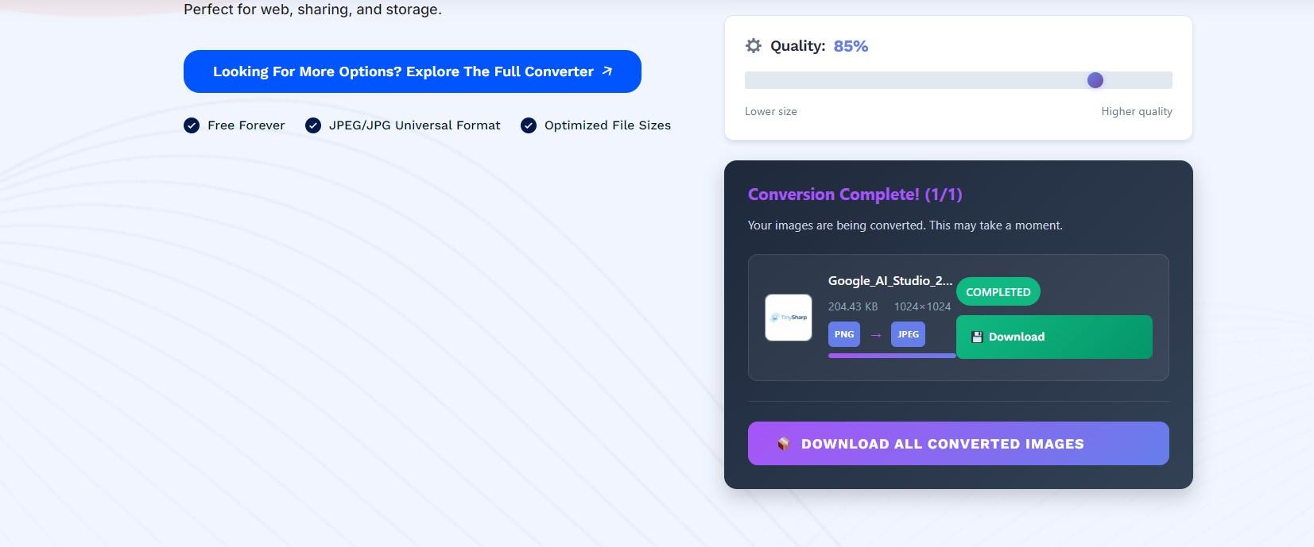The width and height of the screenshot is (1314, 547).
Task: Toggle the Optimized File Sizes checkmark
Action: 528,125
